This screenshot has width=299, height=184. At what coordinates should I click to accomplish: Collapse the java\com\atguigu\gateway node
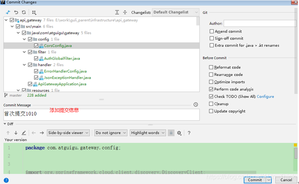click(18, 33)
